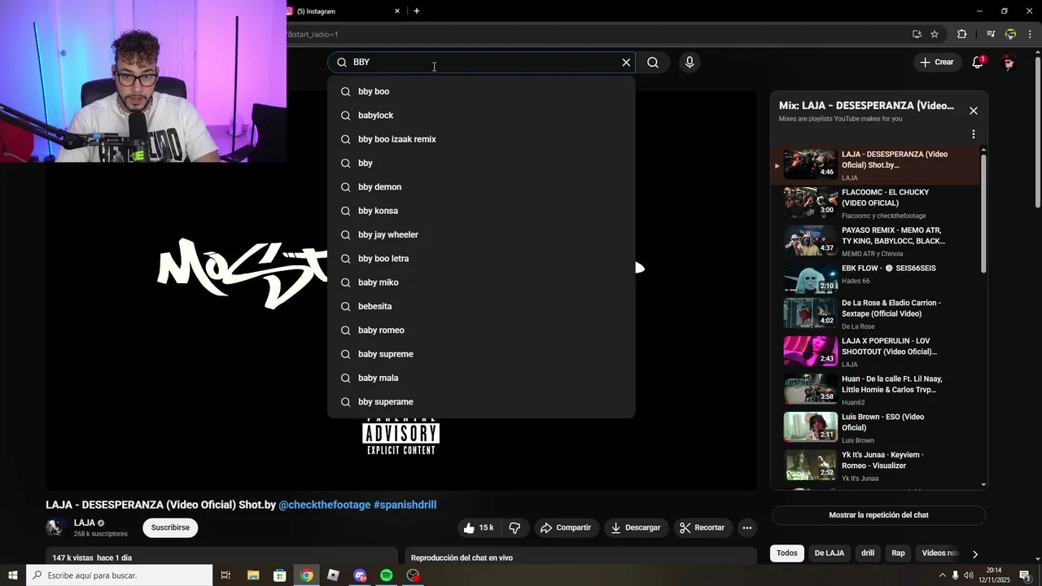Close the Instagram tab

(397, 11)
